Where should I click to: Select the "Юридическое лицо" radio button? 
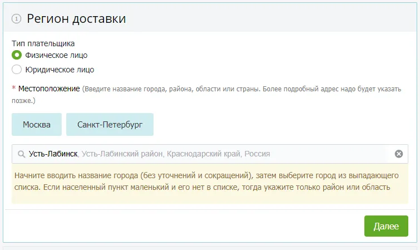(17, 70)
